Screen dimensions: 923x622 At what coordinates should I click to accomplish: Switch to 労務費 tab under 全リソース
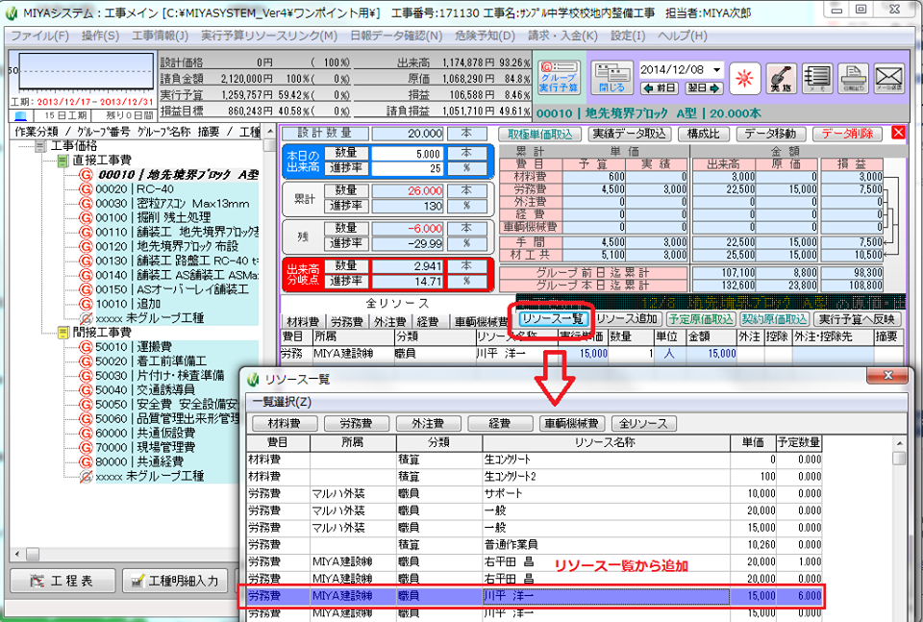pos(347,321)
